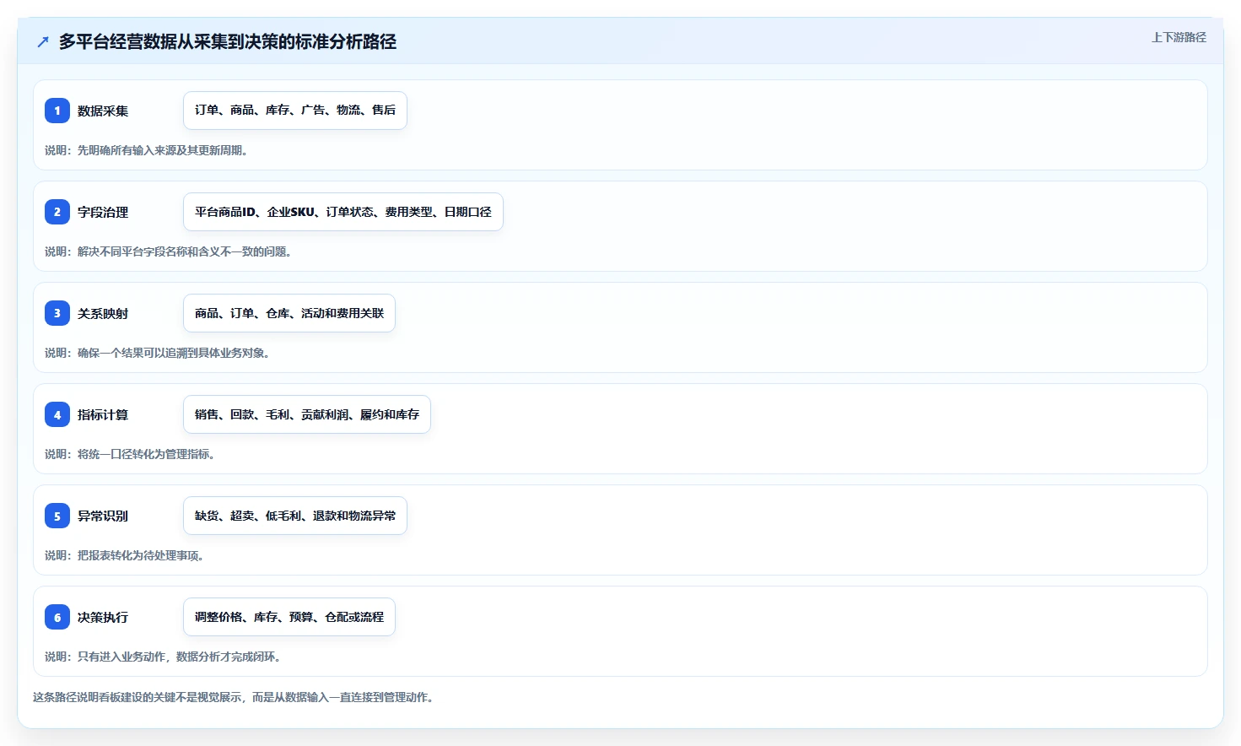The height and width of the screenshot is (746, 1241).
Task: Click the note 把报表转化为待处理事项
Action: coord(124,555)
